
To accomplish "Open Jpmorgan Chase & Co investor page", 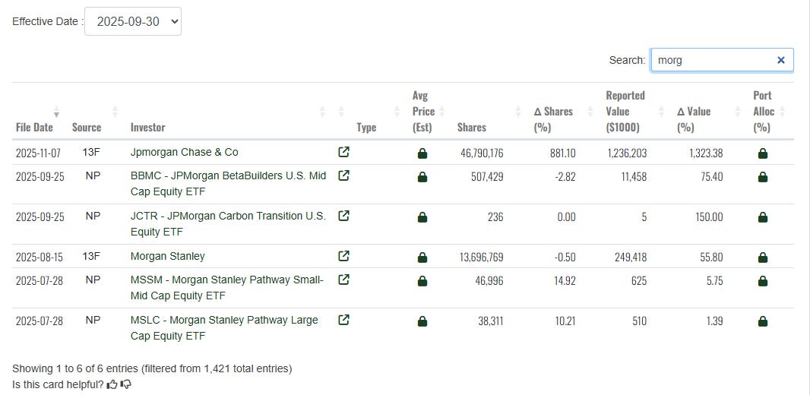I will (x=185, y=153).
